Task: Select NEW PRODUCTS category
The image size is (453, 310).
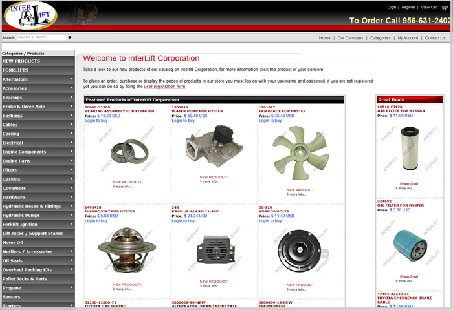Action: tap(38, 61)
